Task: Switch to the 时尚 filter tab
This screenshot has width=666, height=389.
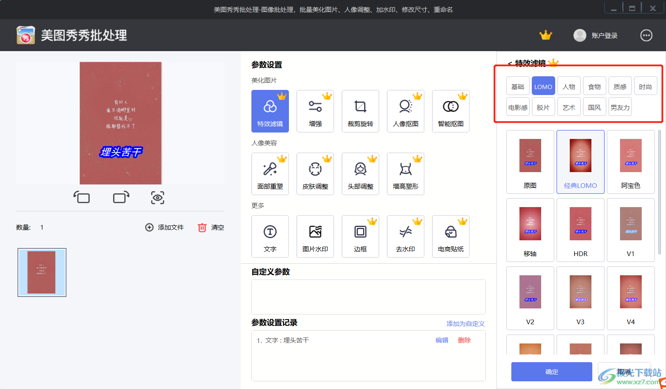Action: click(x=646, y=86)
